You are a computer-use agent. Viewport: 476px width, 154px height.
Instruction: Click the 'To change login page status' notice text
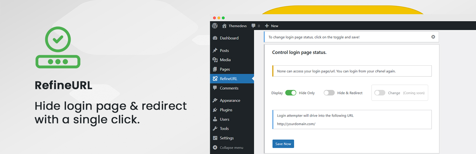(x=314, y=37)
